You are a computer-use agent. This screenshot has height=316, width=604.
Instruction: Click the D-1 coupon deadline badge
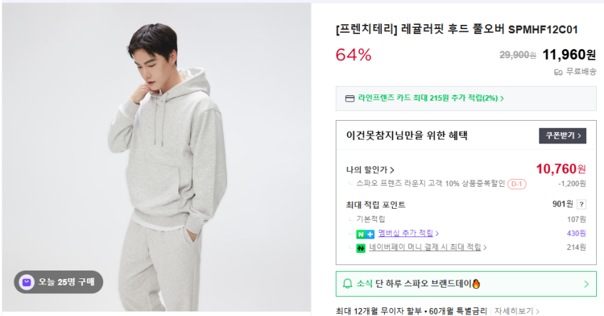point(516,184)
